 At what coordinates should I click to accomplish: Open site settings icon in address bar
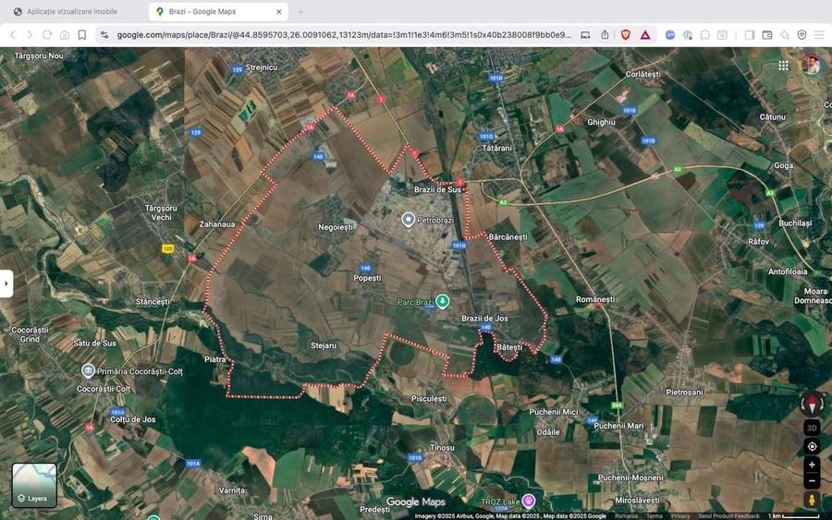(x=104, y=35)
